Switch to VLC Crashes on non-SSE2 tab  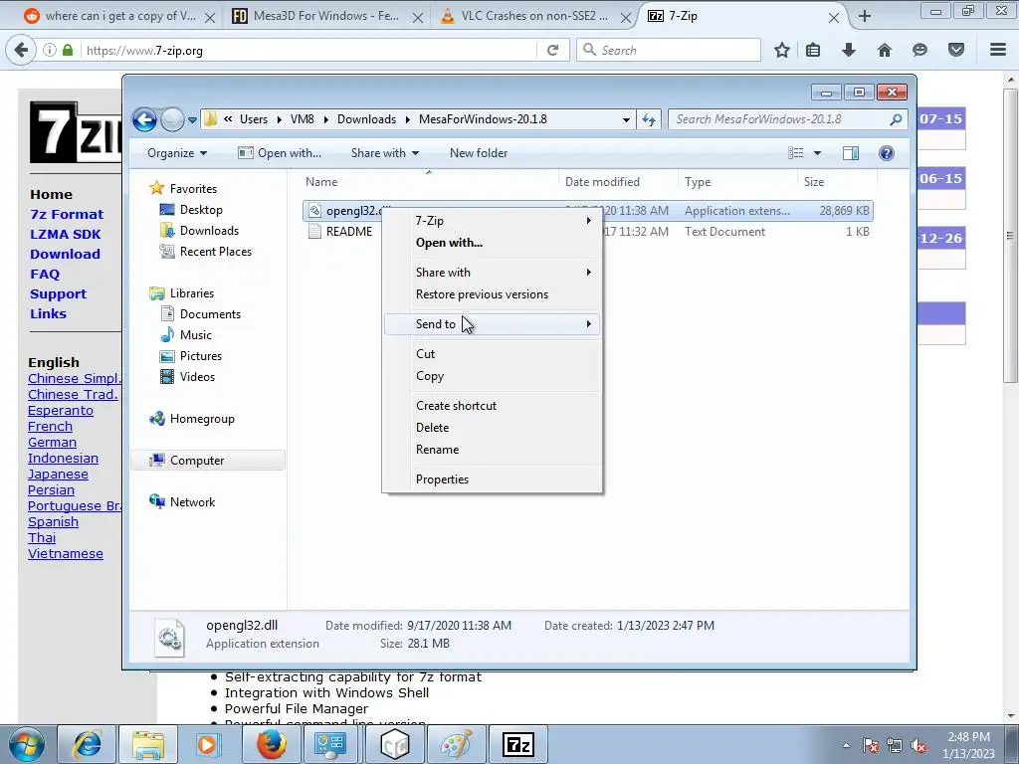534,16
